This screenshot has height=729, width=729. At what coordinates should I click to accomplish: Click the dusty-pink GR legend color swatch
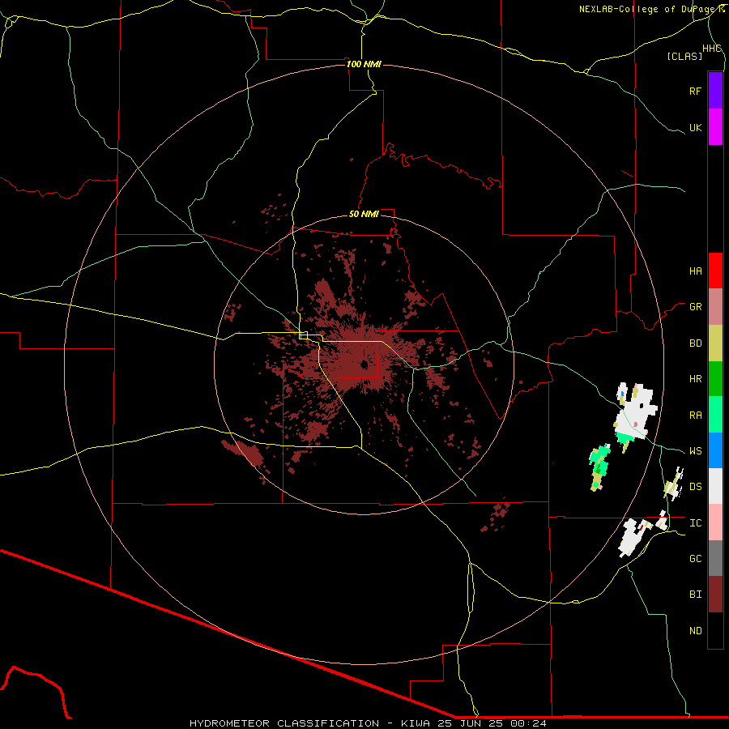pos(715,307)
